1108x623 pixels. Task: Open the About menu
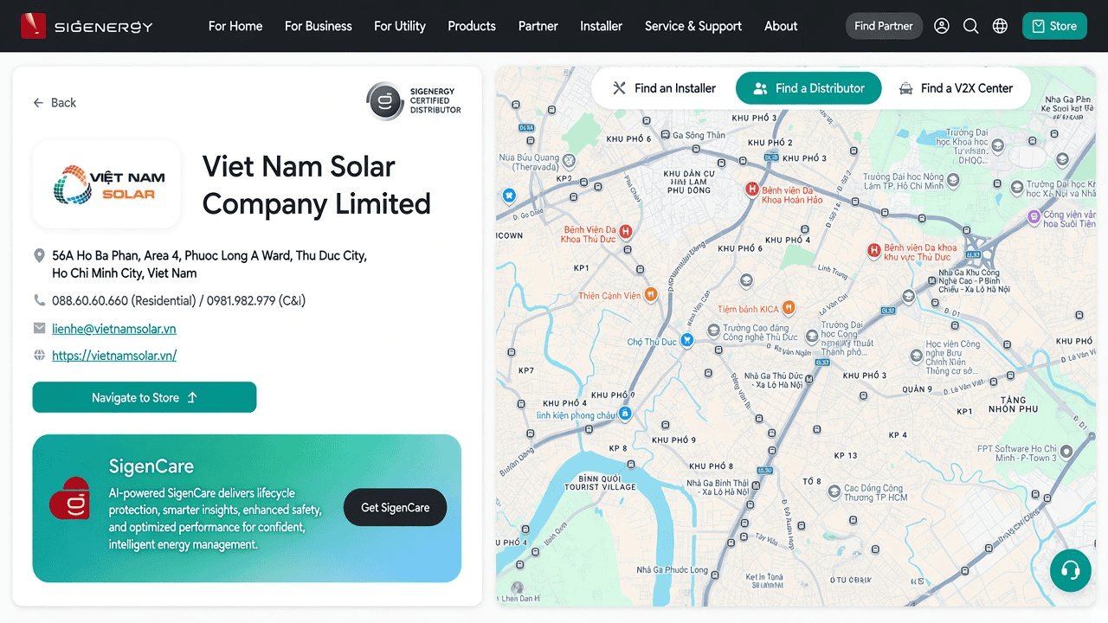(781, 26)
